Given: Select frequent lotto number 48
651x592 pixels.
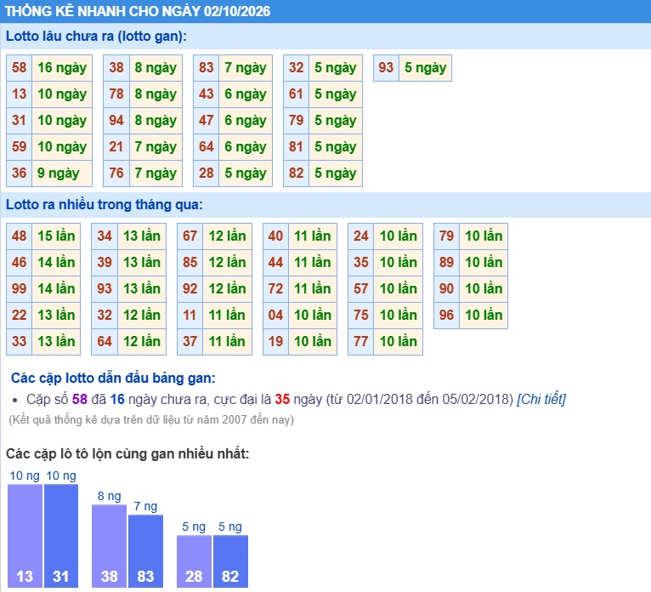Looking at the screenshot, I should [19, 236].
